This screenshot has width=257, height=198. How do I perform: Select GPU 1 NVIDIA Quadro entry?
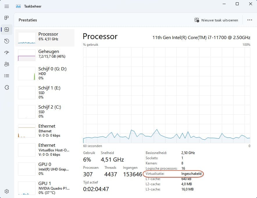click(x=45, y=188)
